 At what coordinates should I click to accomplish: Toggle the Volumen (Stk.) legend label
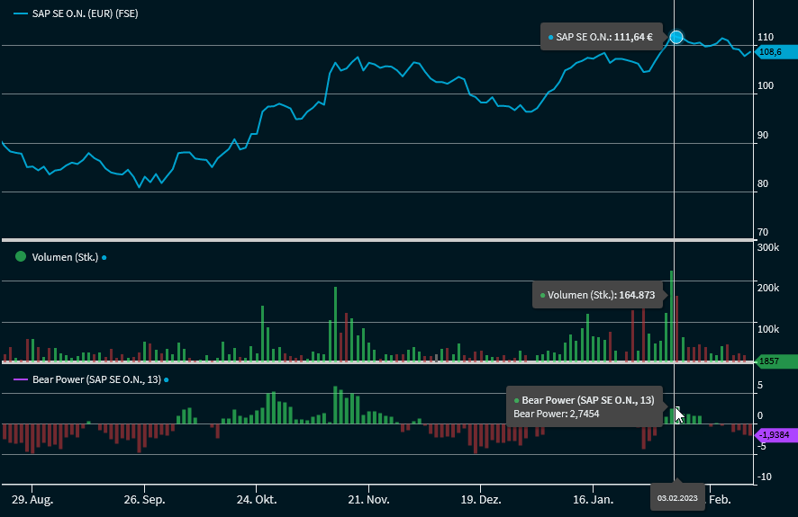coord(65,257)
